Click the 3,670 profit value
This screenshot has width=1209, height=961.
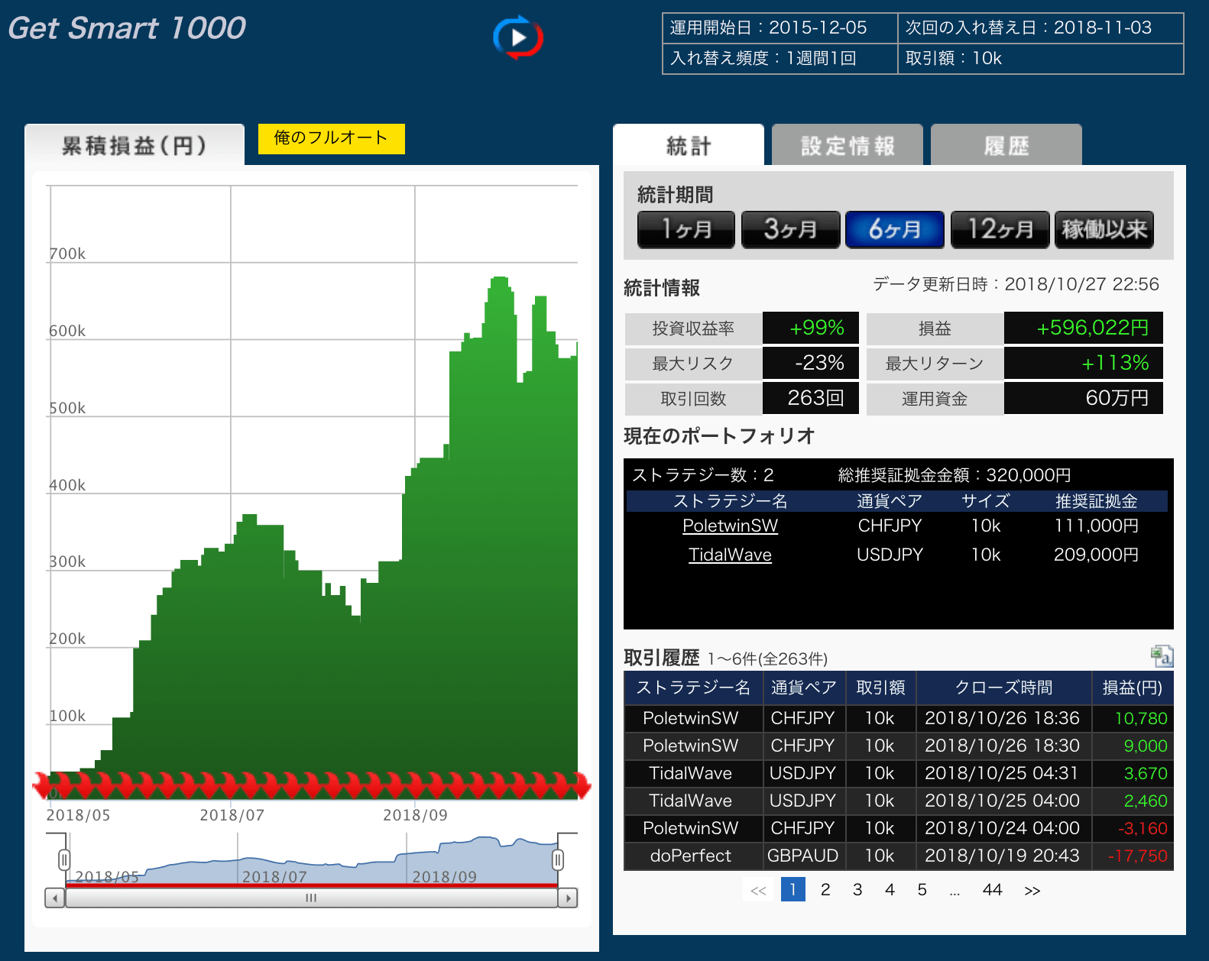(1146, 773)
